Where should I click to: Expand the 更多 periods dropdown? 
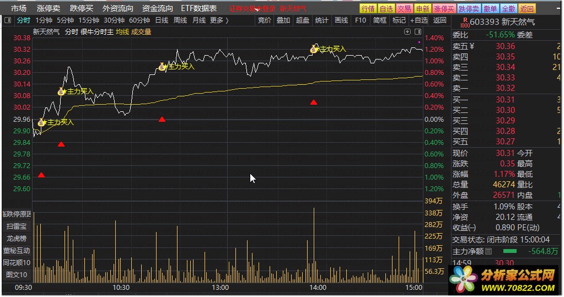pyautogui.click(x=219, y=20)
